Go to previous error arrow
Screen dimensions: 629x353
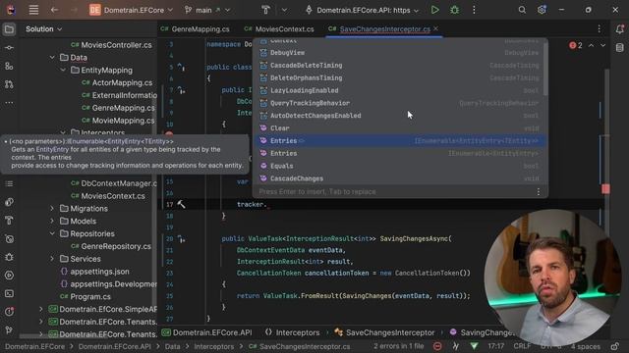(x=592, y=46)
